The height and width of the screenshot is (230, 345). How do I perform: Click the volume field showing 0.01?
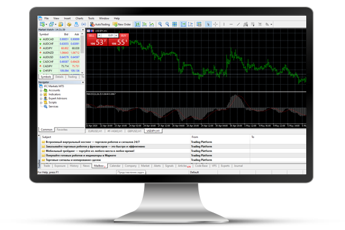coord(108,36)
